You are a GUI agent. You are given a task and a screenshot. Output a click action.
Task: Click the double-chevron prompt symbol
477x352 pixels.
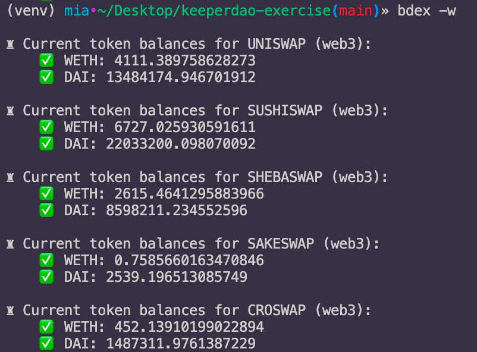point(385,11)
